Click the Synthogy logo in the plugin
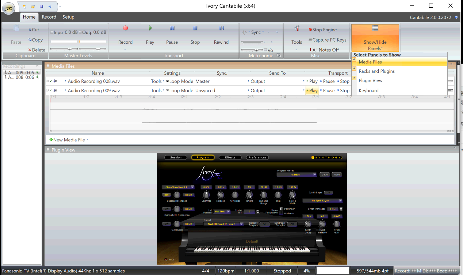The height and width of the screenshot is (275, 463). pos(326,157)
